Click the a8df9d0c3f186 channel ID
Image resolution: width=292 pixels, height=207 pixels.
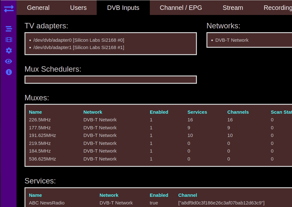click(221, 203)
